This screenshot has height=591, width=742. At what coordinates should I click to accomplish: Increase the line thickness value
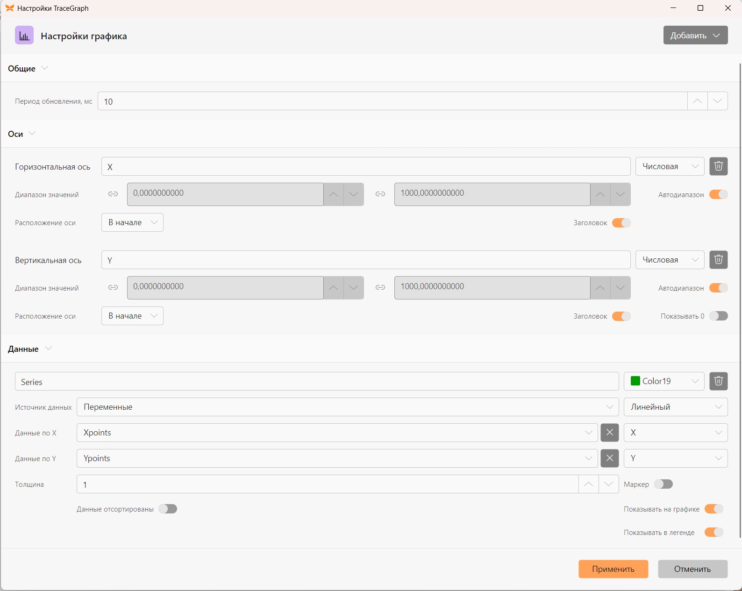tap(589, 484)
